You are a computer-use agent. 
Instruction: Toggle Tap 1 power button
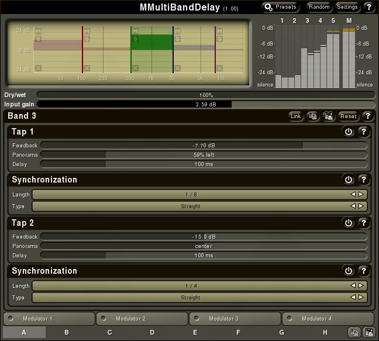tap(349, 132)
